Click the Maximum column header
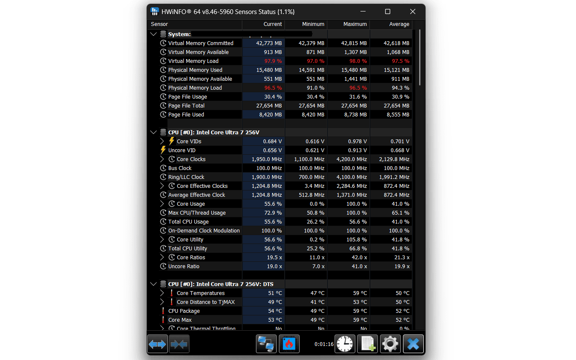576x360 pixels. pyautogui.click(x=349, y=24)
